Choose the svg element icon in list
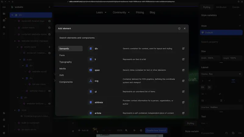244x137 pixels. pos(91,81)
